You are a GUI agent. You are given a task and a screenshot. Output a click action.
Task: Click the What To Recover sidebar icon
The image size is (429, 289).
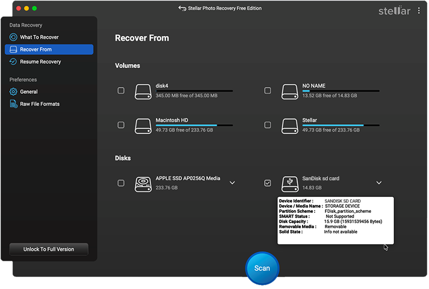[13, 37]
